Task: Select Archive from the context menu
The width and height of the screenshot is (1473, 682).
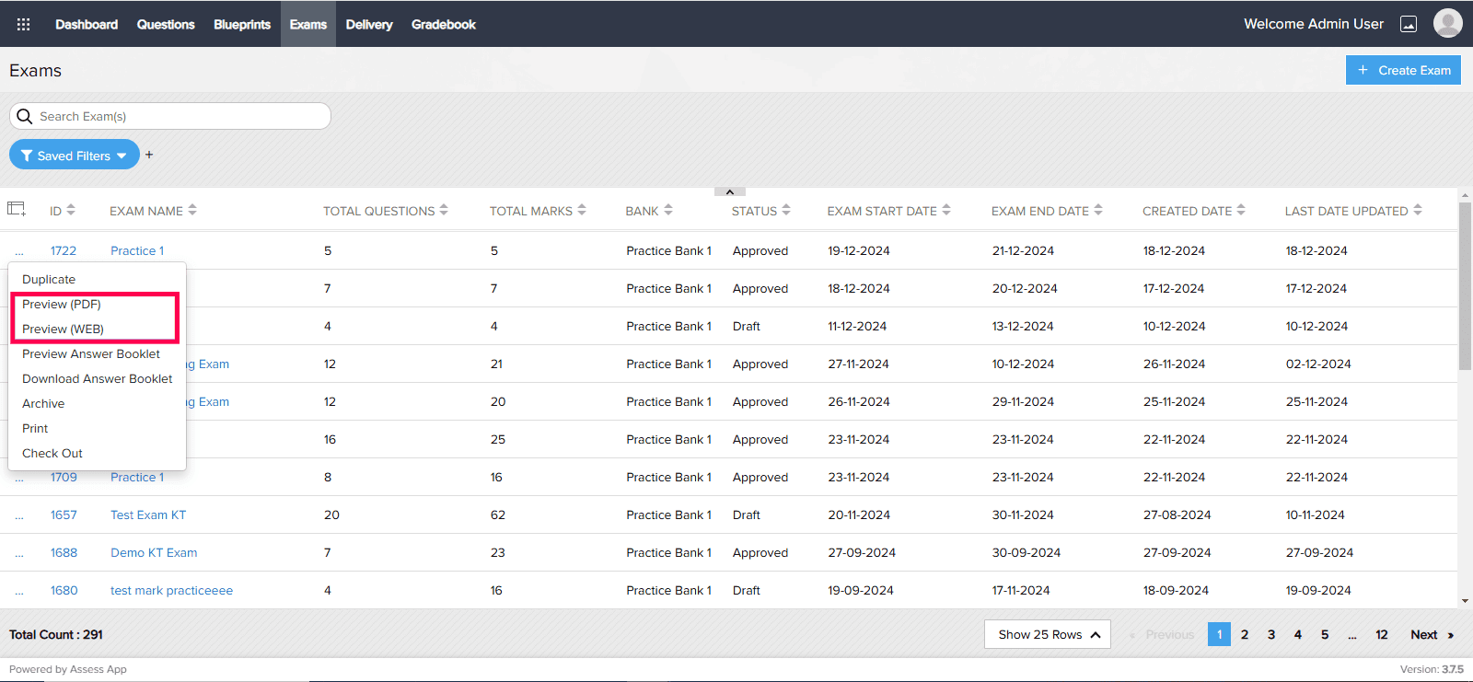Action: pyautogui.click(x=43, y=404)
